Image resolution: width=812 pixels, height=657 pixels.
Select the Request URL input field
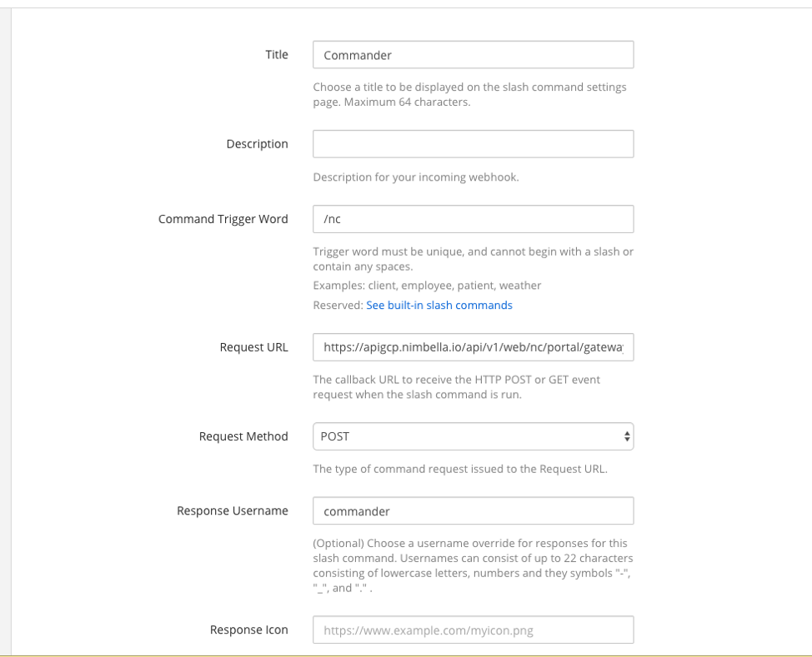(x=473, y=347)
